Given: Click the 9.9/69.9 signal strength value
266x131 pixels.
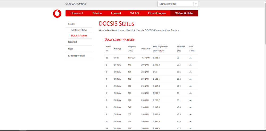Looking at the screenshot, I should point(156,121).
